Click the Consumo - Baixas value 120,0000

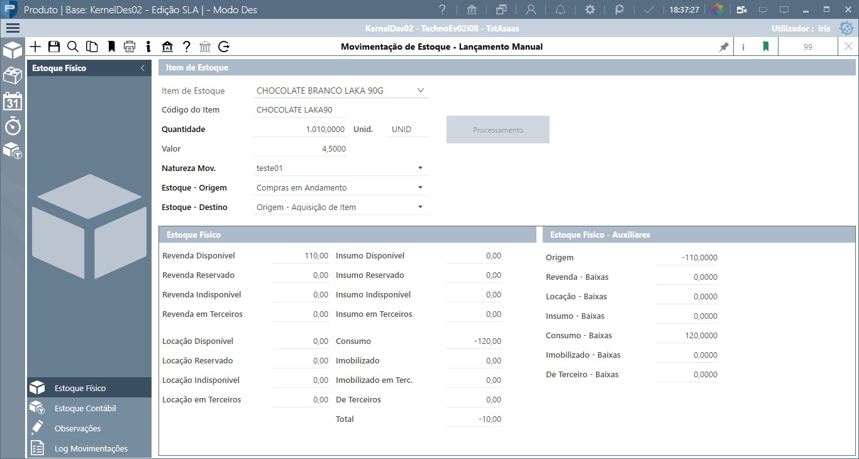(x=687, y=336)
